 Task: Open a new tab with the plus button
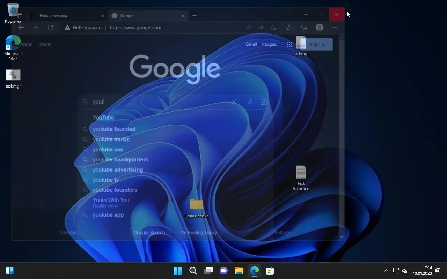pyautogui.click(x=195, y=16)
